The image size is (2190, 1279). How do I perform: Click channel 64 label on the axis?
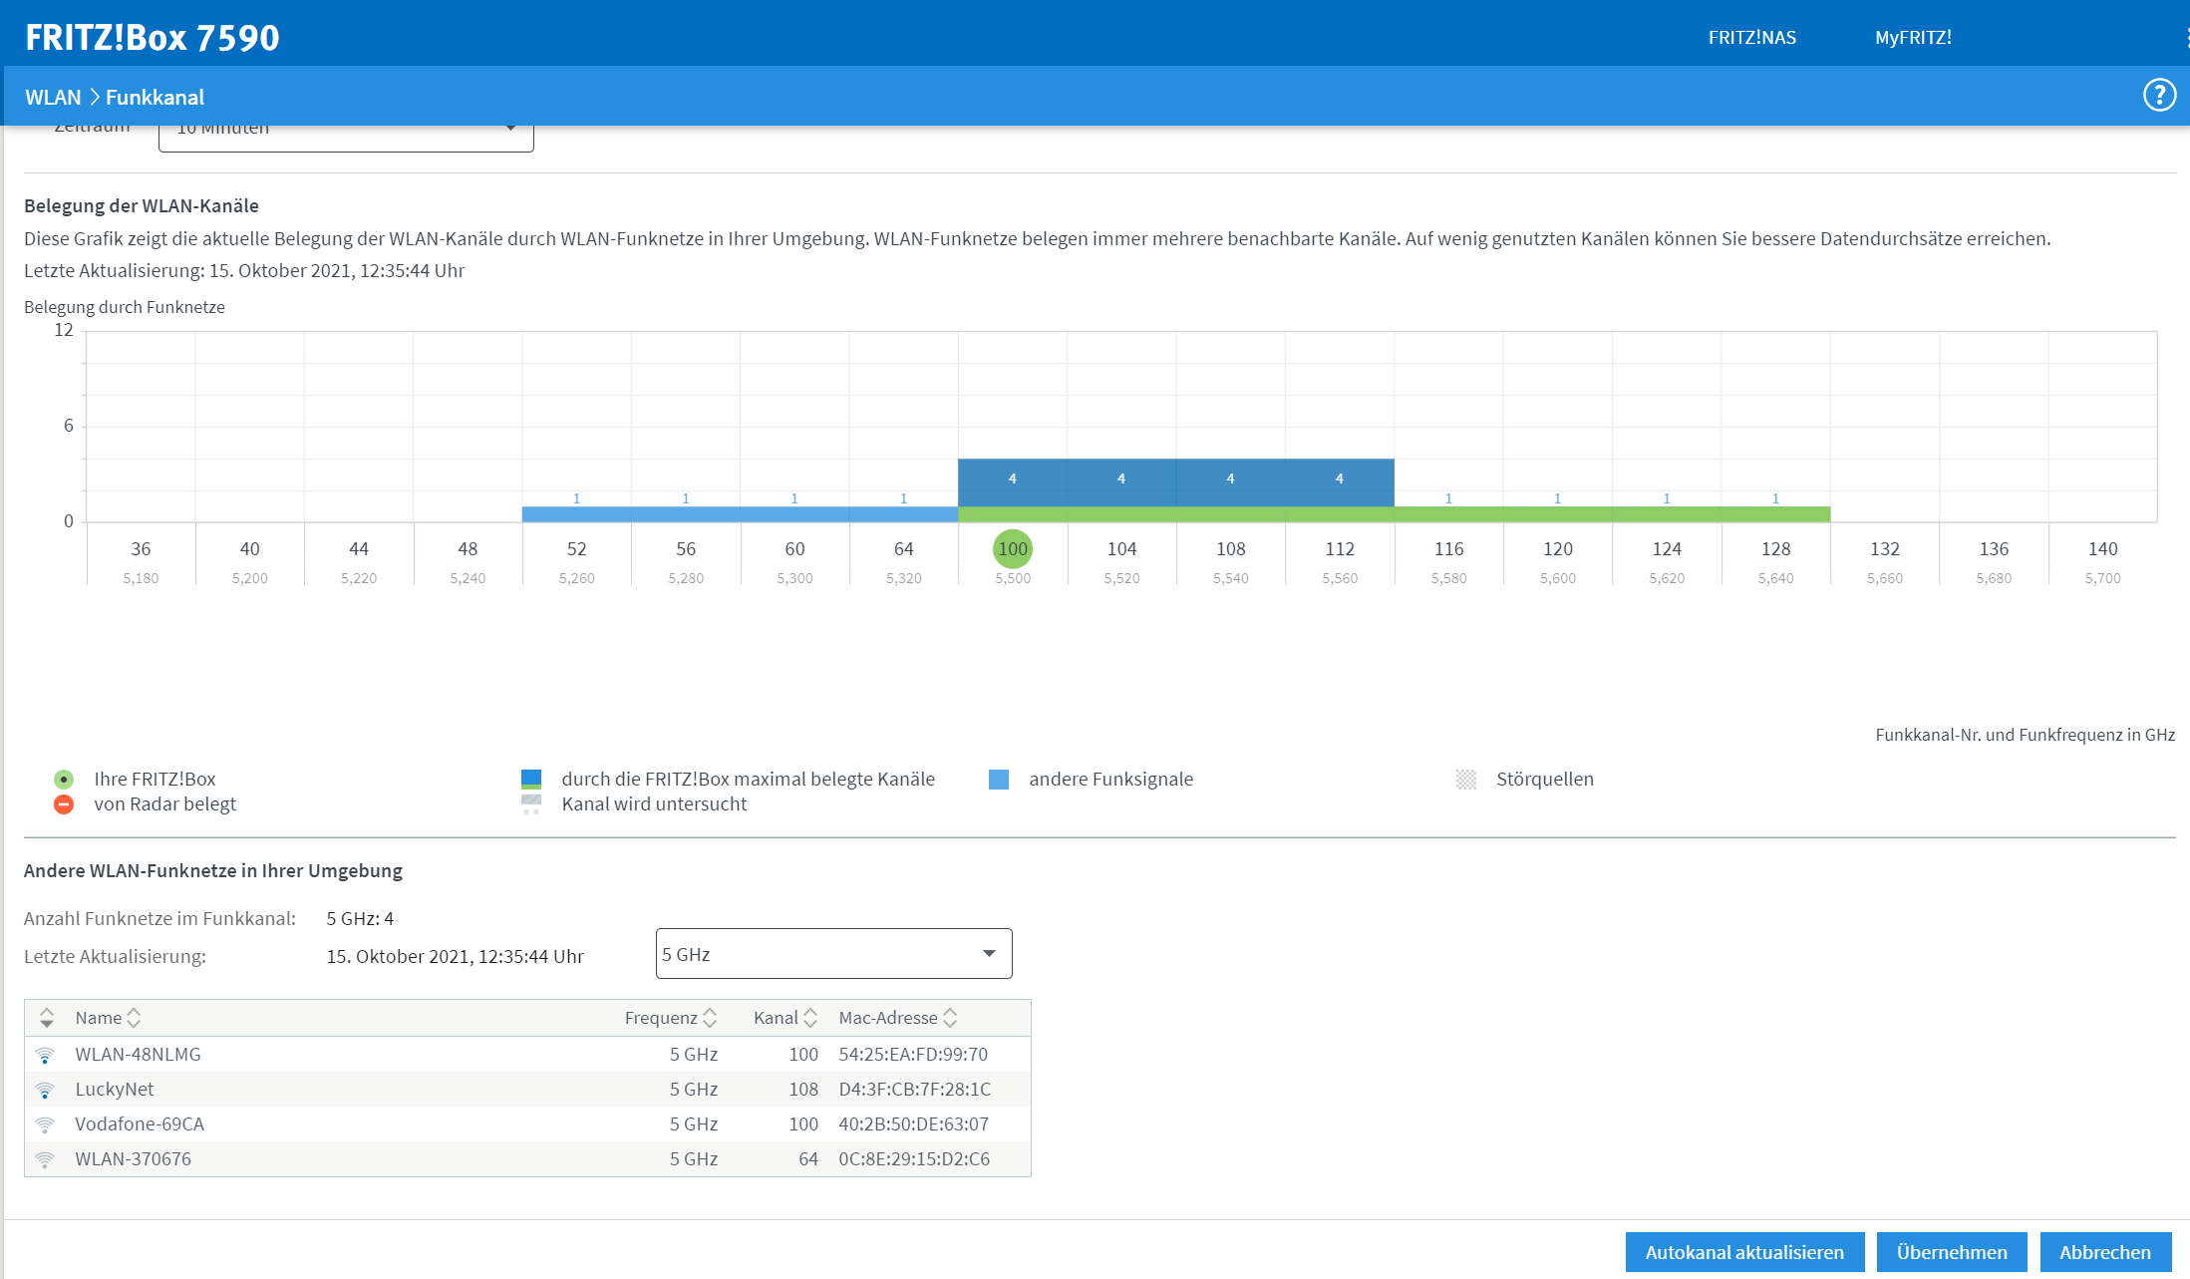click(904, 549)
